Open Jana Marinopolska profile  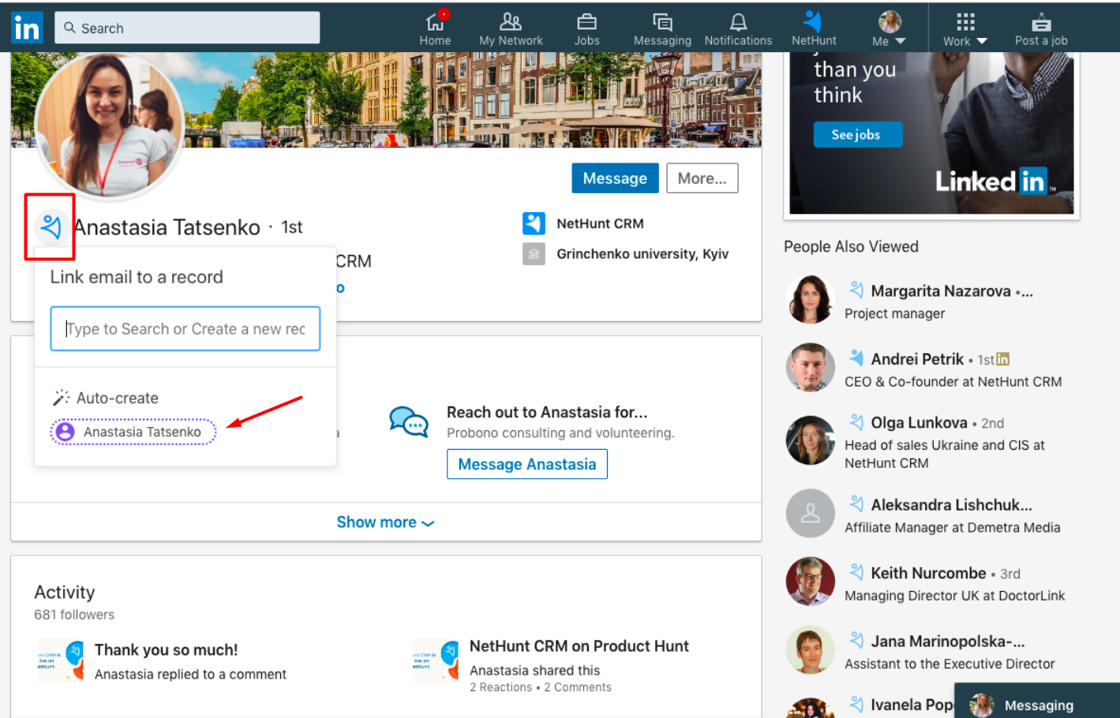coord(948,641)
